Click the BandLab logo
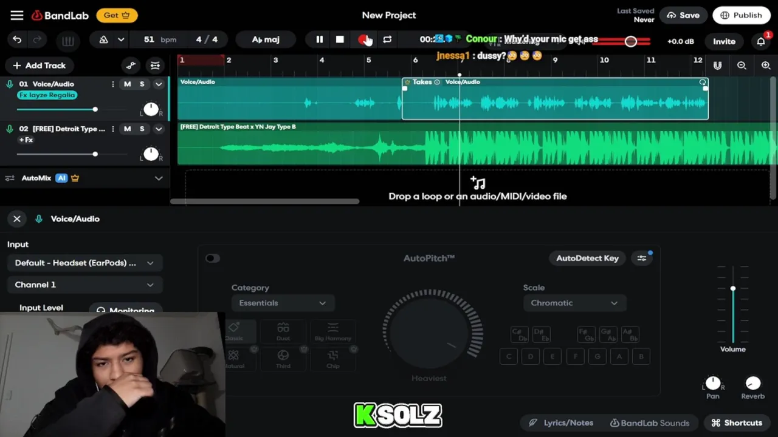778x437 pixels. [x=60, y=15]
